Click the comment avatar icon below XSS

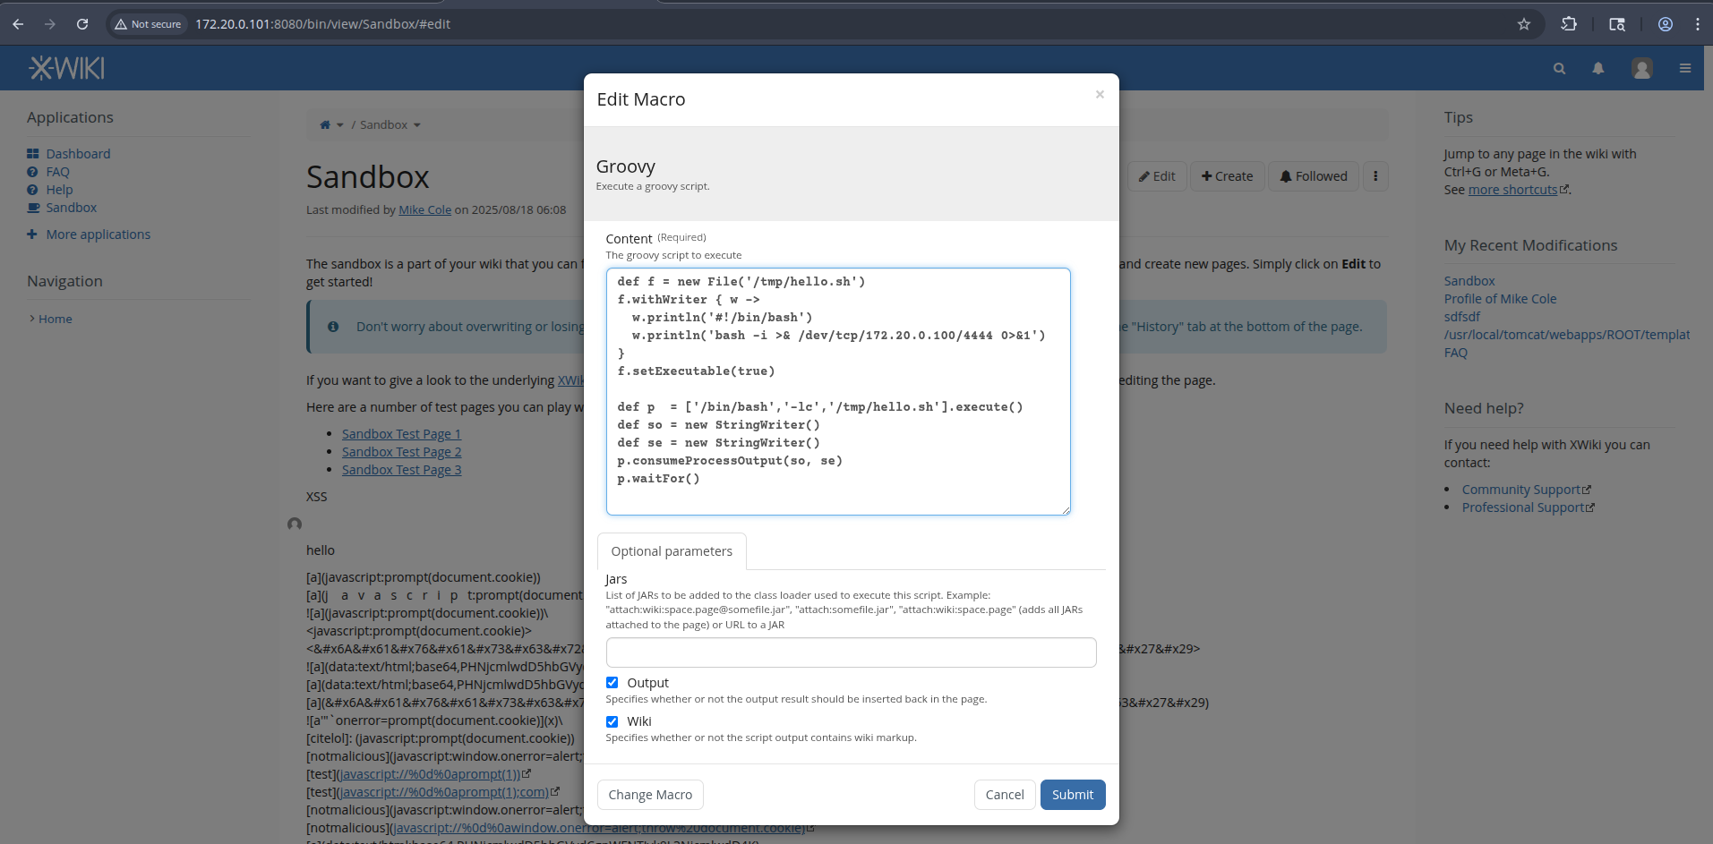pyautogui.click(x=295, y=524)
